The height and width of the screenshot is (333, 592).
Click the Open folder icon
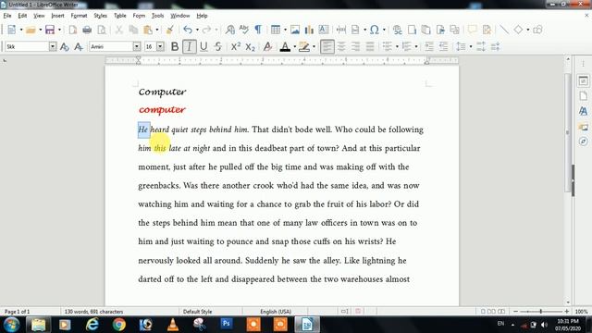click(31, 30)
